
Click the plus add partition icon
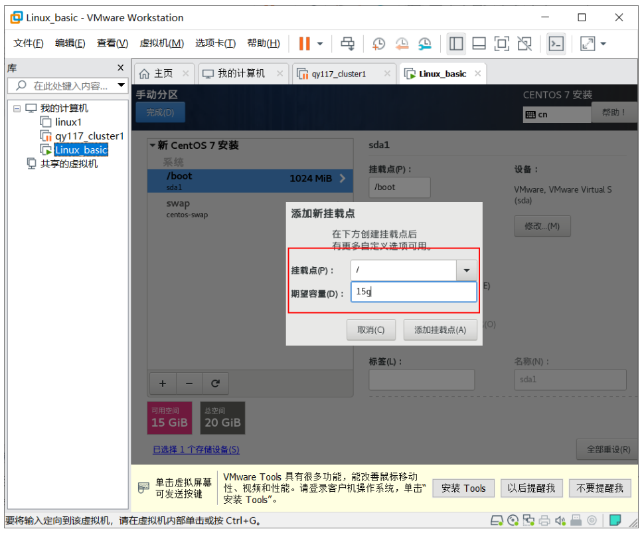[163, 383]
